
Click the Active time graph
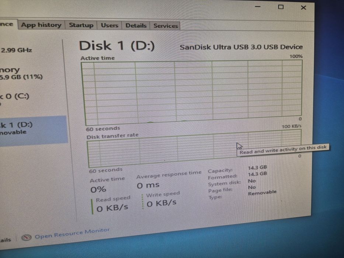point(192,92)
